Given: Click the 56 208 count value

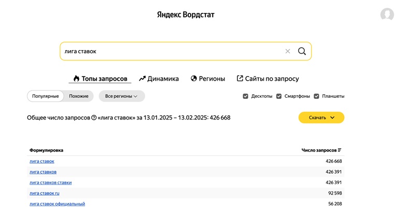Looking at the screenshot, I should coord(335,204).
